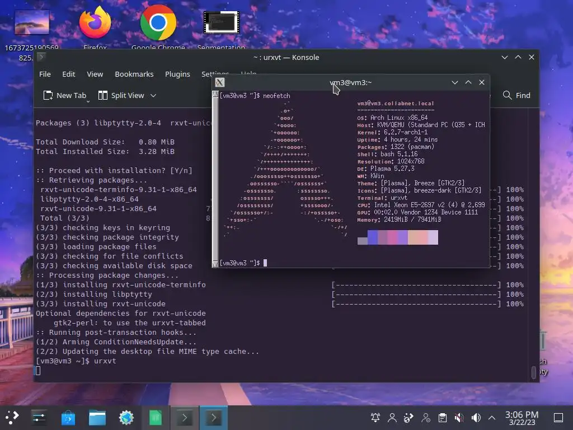Click the urxvt scrollbar up arrow
The image size is (573, 430).
215,94
